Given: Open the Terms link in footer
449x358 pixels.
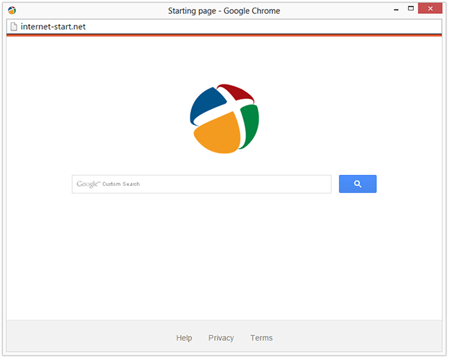Looking at the screenshot, I should (261, 338).
